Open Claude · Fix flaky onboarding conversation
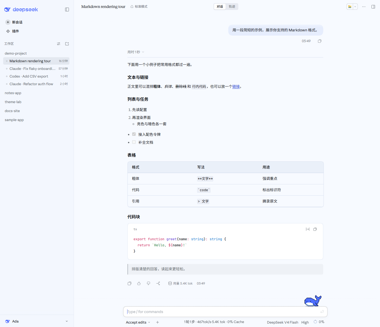Viewport: 380px width, 327px height. click(x=36, y=69)
